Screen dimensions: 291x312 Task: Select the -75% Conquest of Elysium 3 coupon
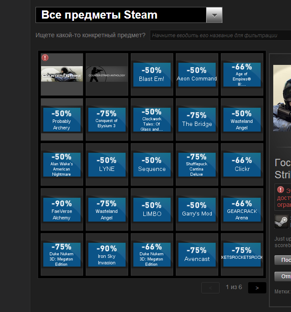pos(107,119)
